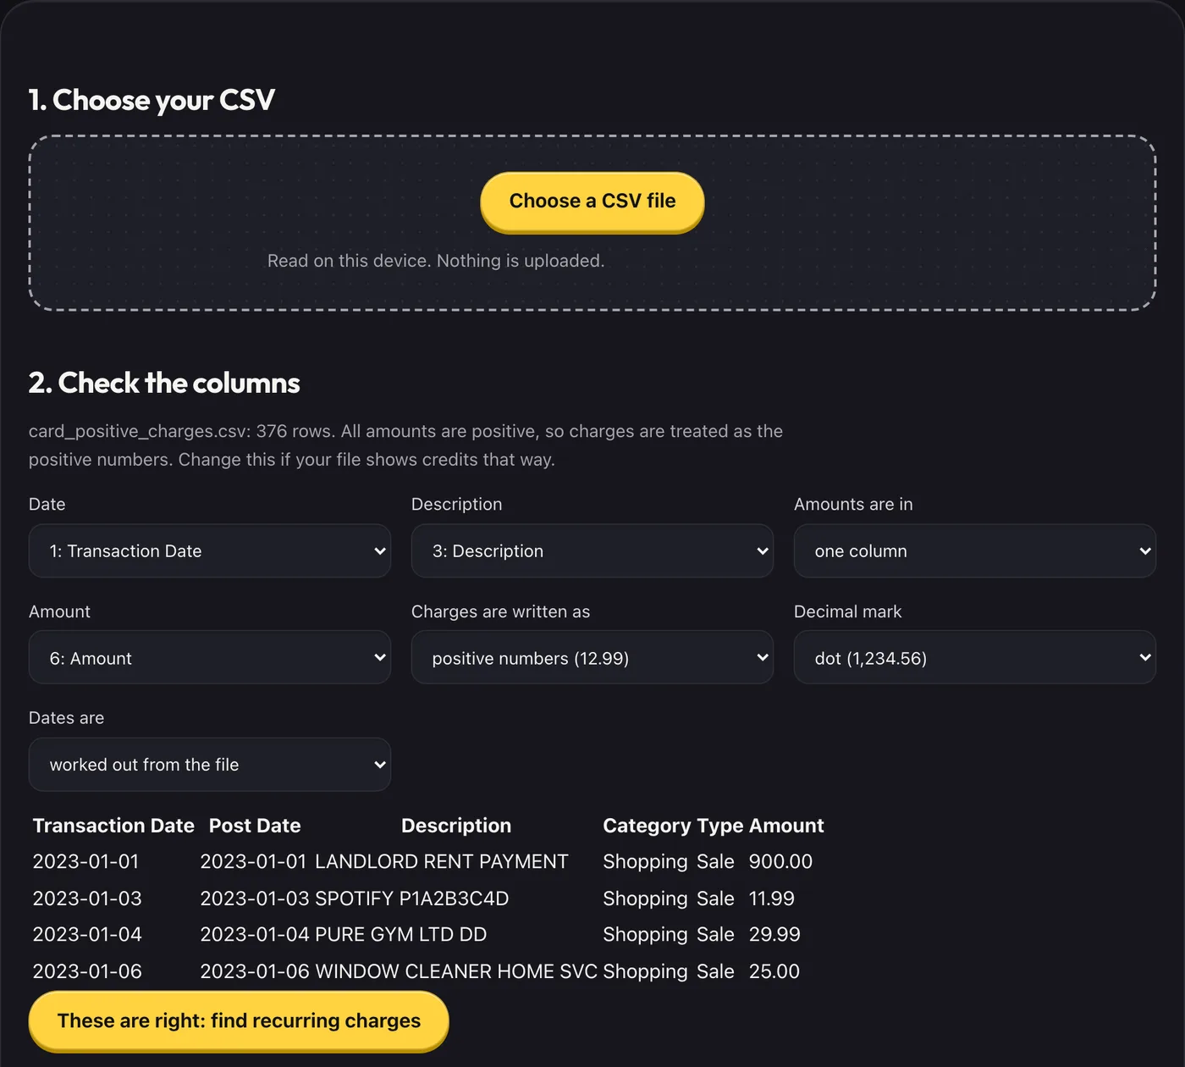The height and width of the screenshot is (1067, 1185).
Task: Click the card_positive_charges.csv summary text
Action: [406, 445]
